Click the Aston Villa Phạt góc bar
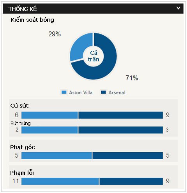The height and width of the screenshot is (193, 187). [56, 156]
